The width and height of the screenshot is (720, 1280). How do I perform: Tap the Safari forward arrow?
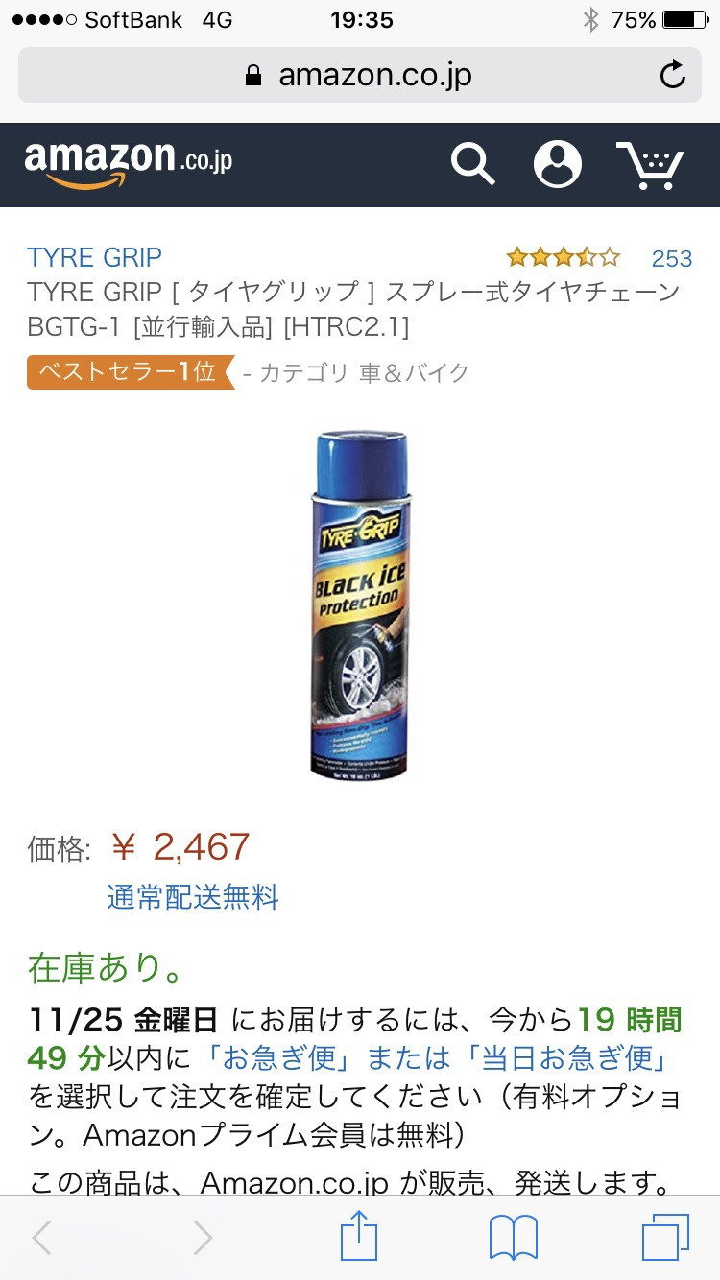coord(203,1238)
